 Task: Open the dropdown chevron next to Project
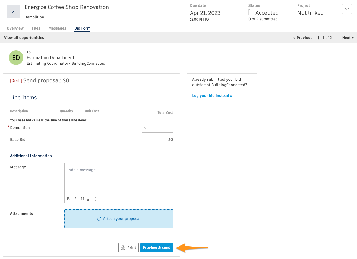click(x=347, y=9)
